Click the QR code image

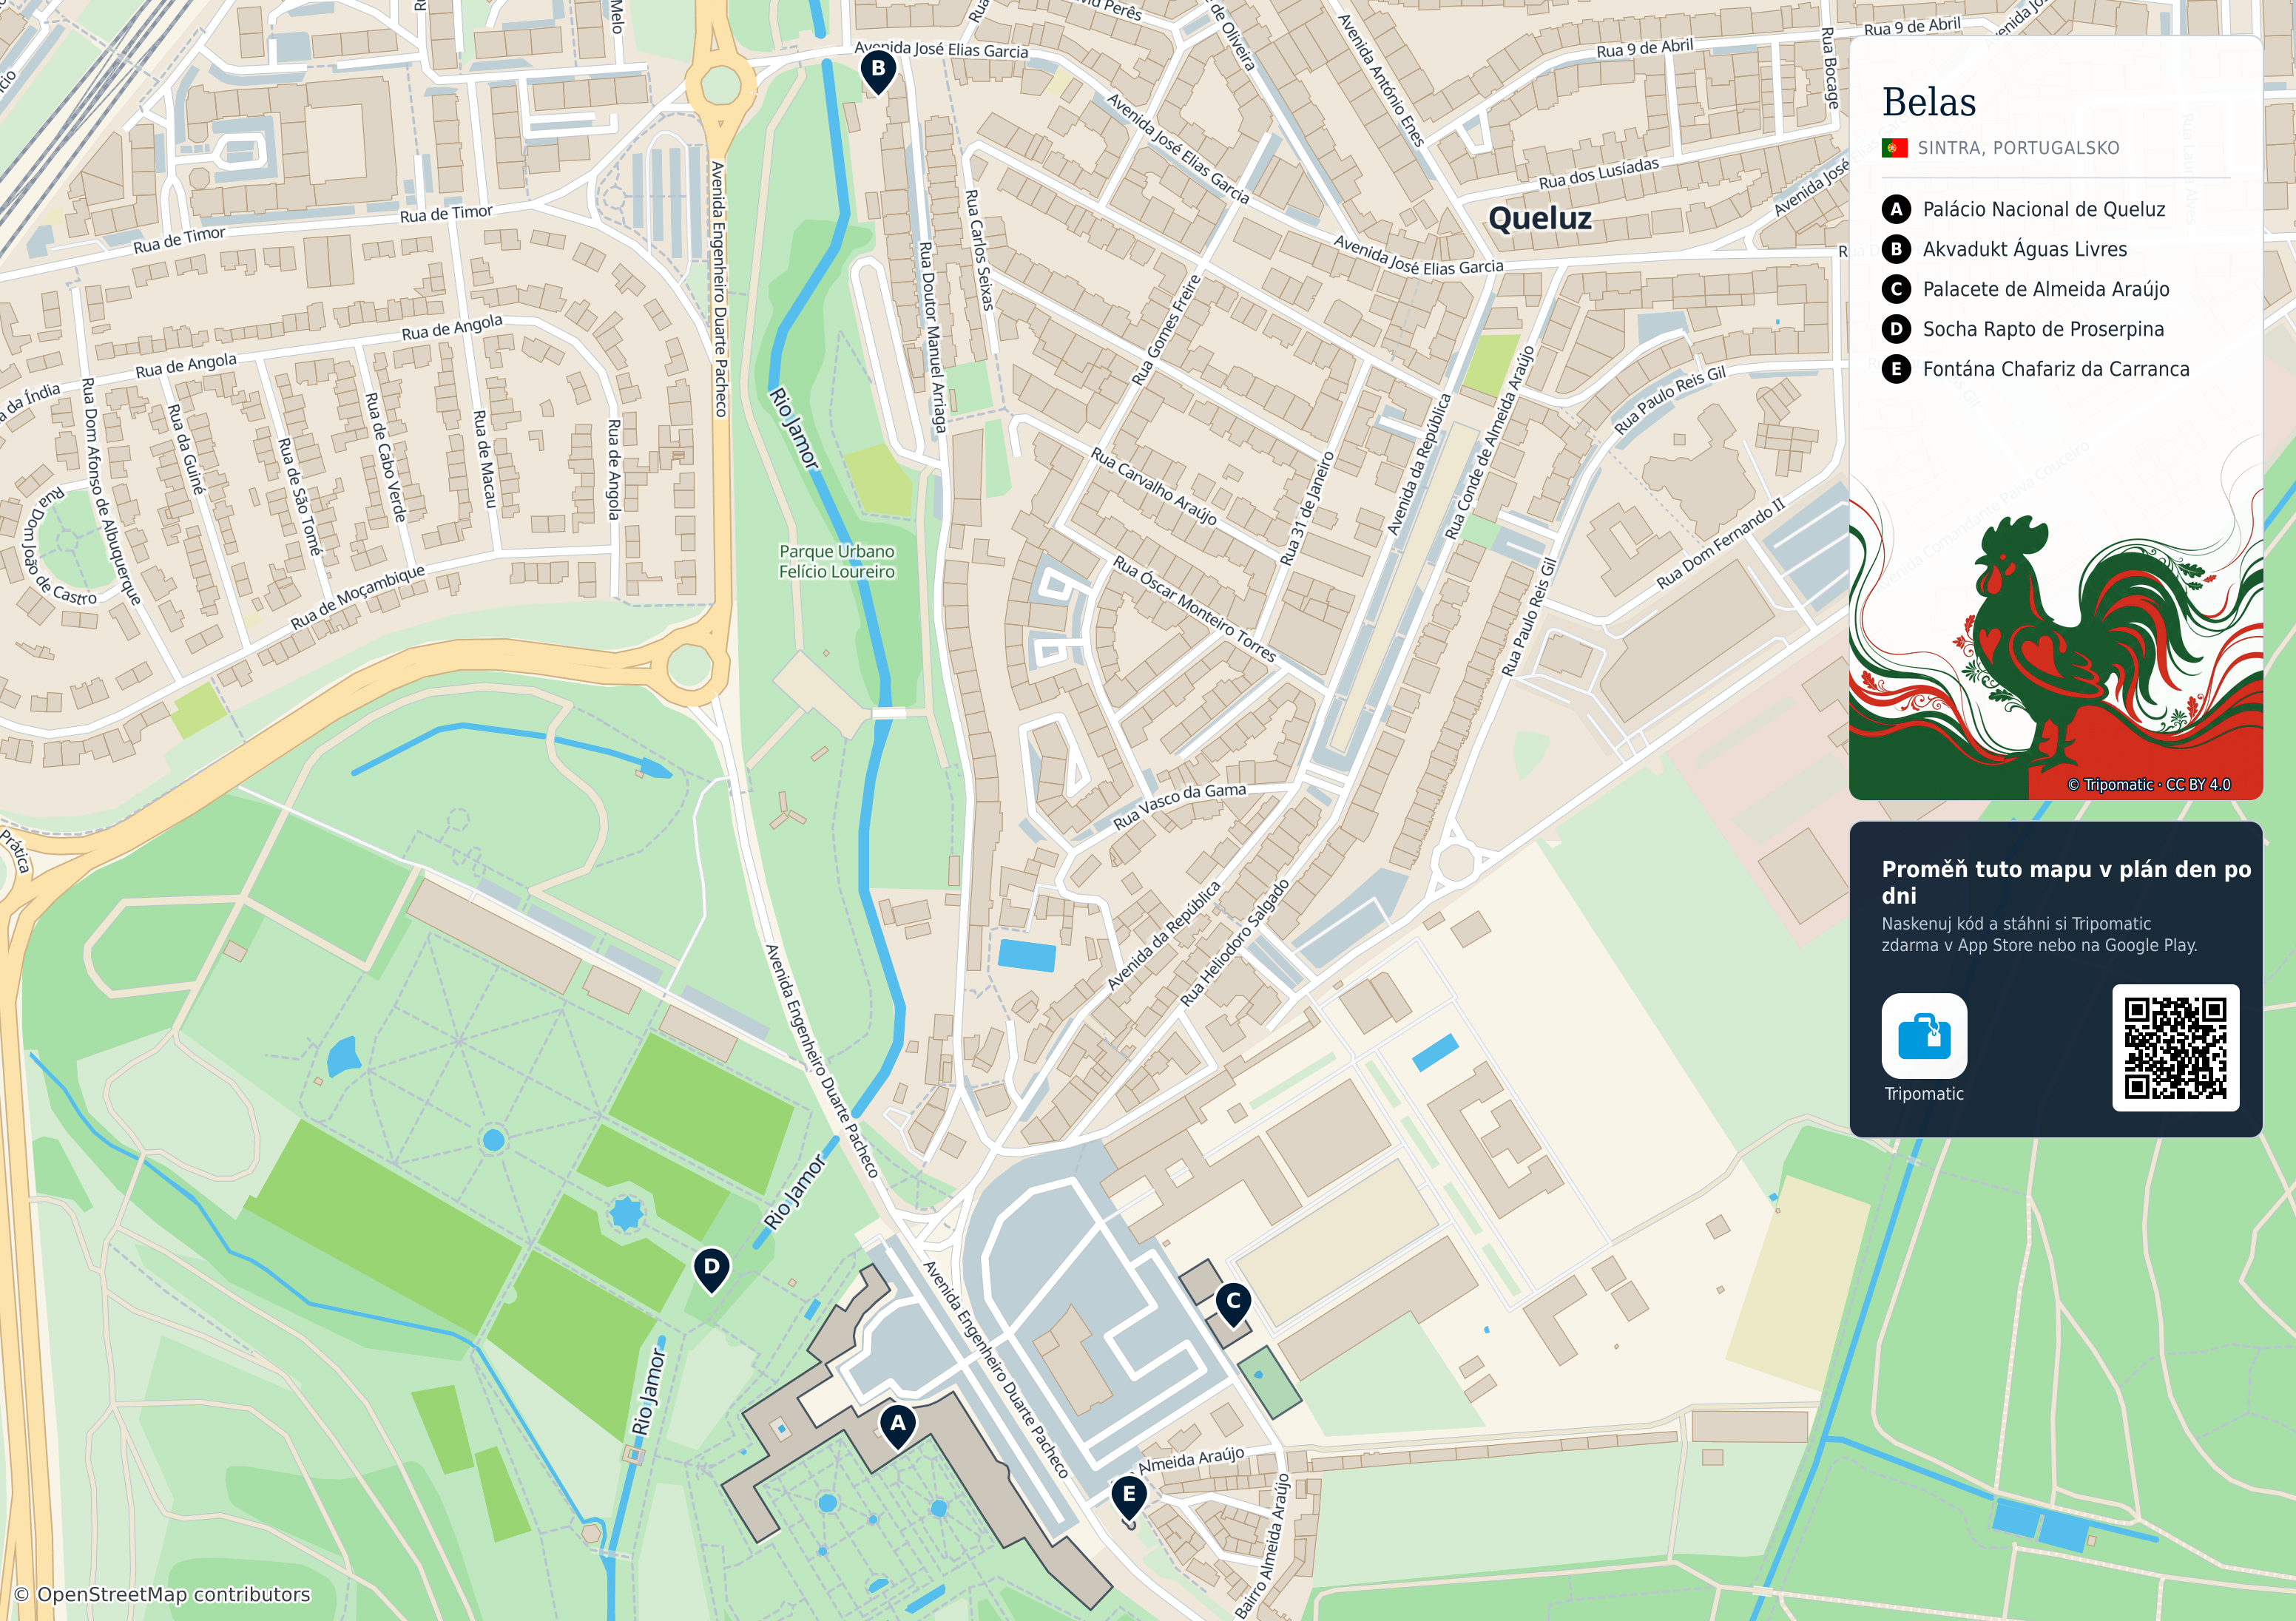(2175, 1047)
